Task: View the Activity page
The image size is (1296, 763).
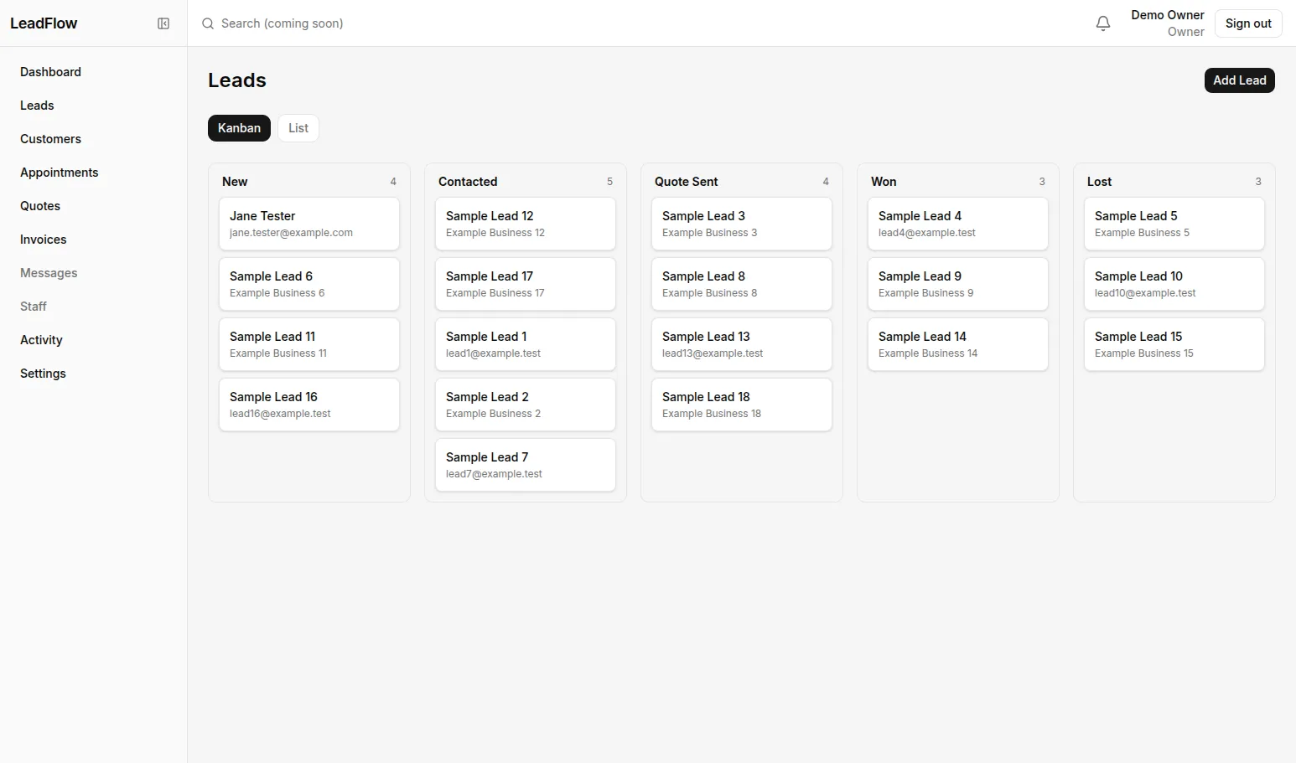Action: [x=41, y=340]
